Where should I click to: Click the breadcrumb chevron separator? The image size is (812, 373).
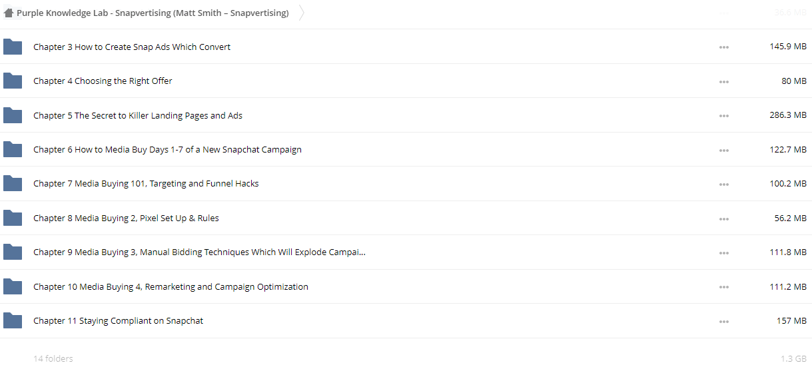[x=302, y=13]
